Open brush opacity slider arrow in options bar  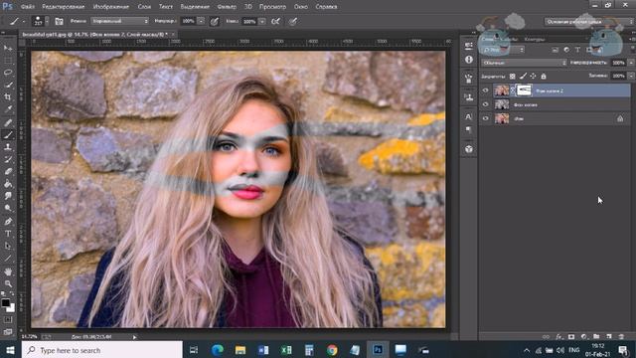[x=201, y=21]
